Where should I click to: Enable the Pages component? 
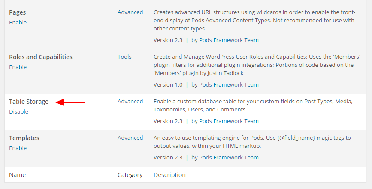point(18,22)
